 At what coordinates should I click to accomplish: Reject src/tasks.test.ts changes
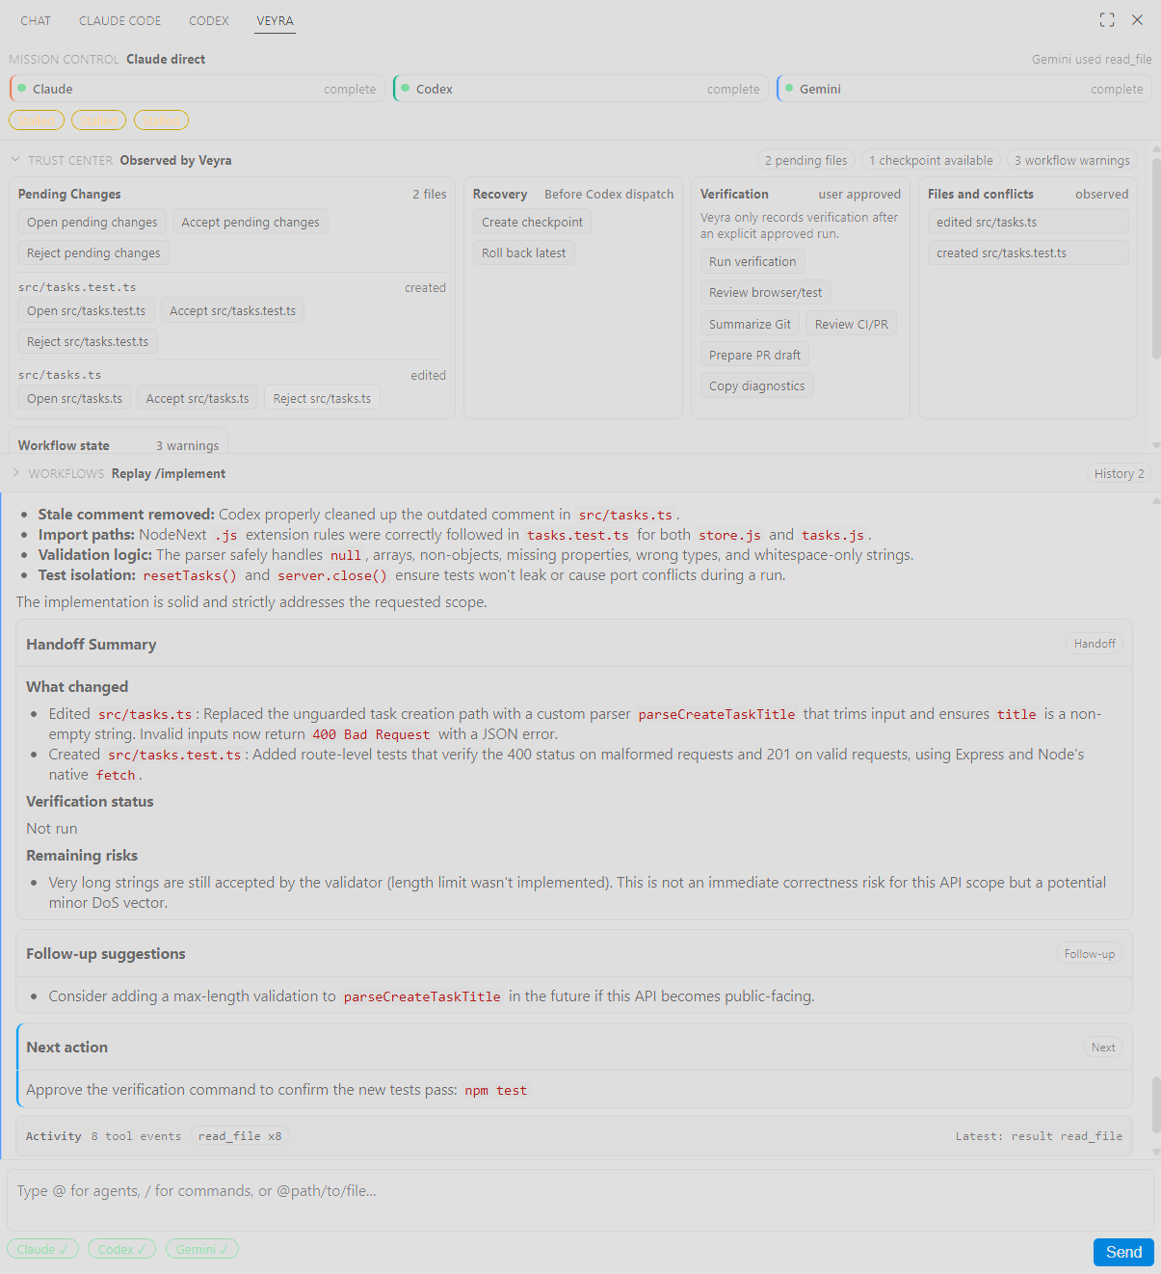pos(88,341)
